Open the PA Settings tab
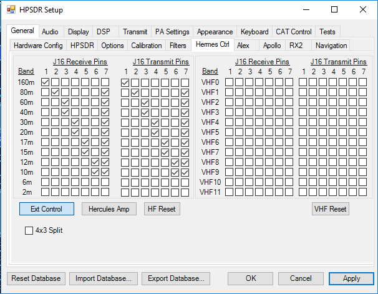The image size is (378, 294). point(172,32)
